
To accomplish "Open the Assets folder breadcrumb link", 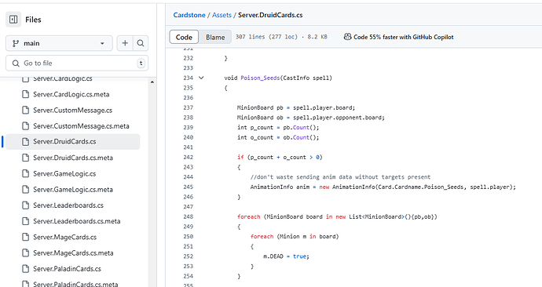I will [x=222, y=15].
